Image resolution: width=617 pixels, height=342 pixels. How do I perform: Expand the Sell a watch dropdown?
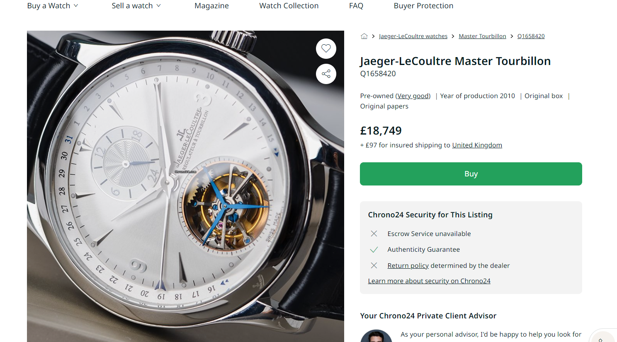(136, 6)
